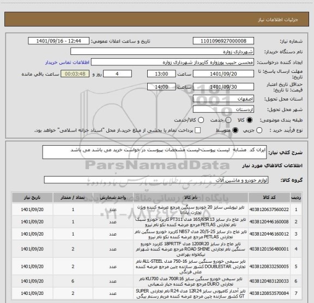Screen dimensions: 314x303
Task: Click the SUPER GT 12R24 tire name
Action: click(191, 293)
